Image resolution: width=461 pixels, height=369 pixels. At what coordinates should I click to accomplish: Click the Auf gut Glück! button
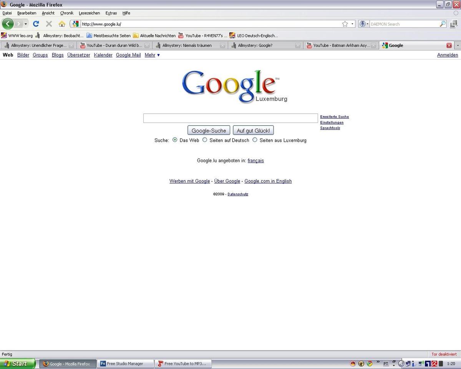(253, 130)
